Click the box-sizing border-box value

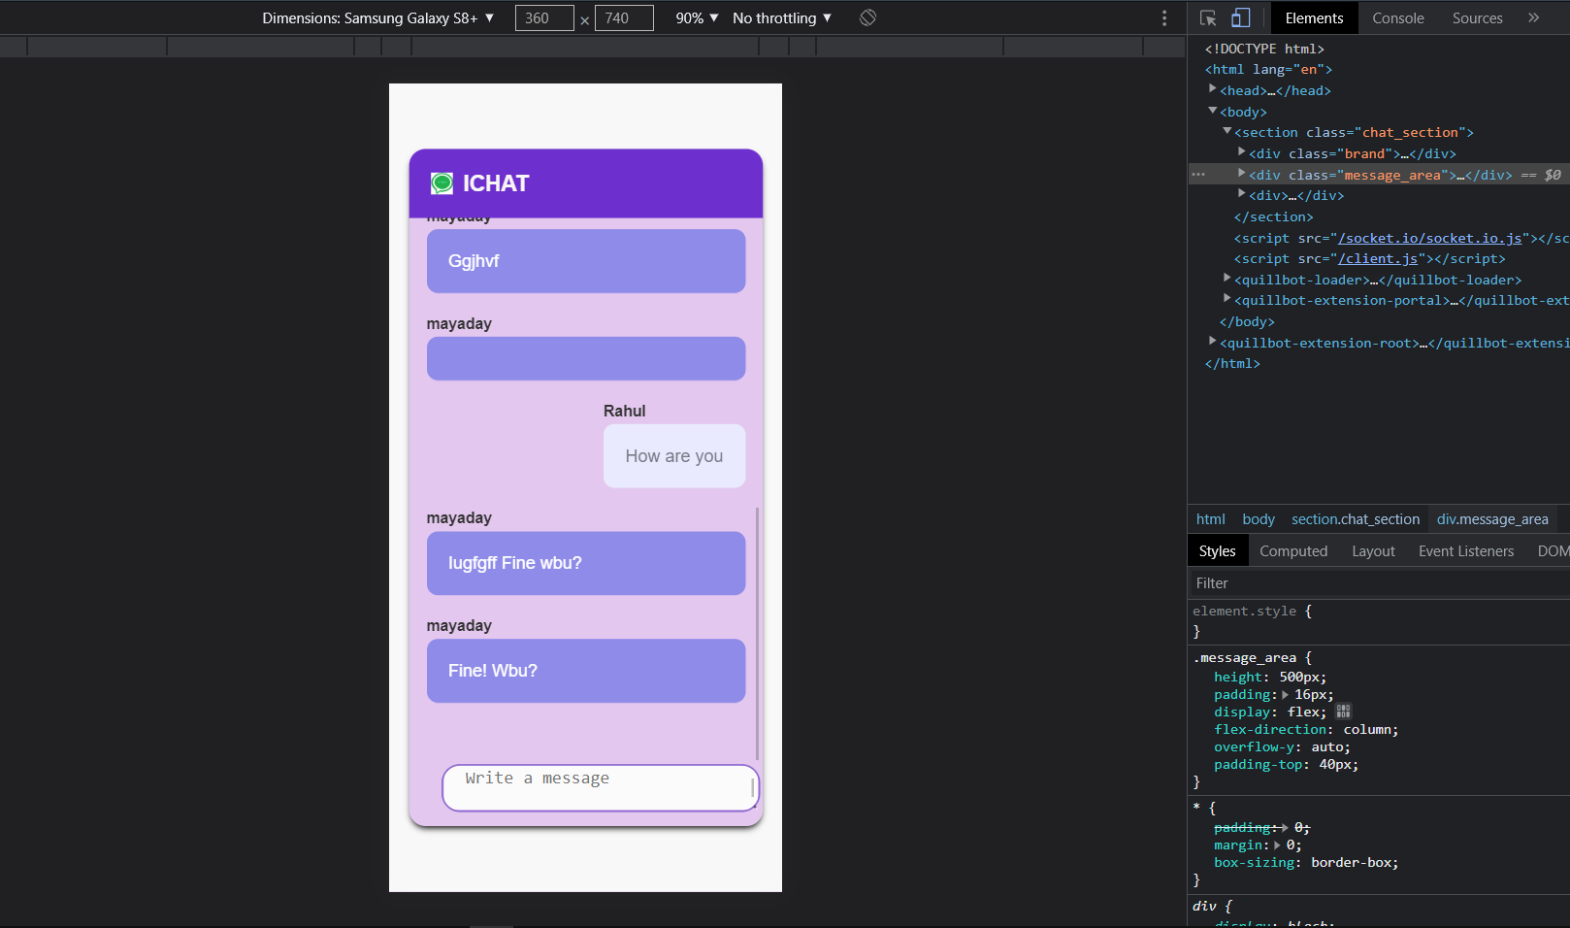[1351, 862]
